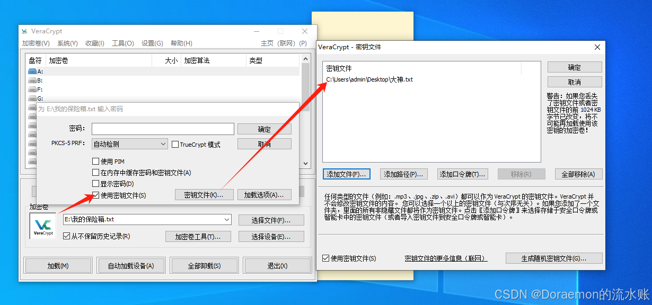Click the 盘符 column header

click(x=36, y=60)
